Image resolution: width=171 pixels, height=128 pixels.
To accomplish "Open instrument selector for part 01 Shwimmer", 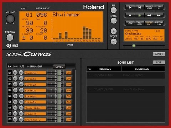I will (35, 73).
